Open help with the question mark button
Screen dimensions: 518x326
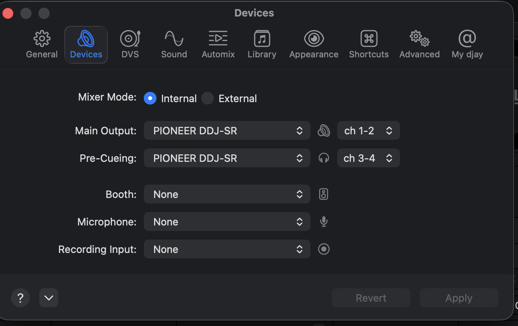(x=20, y=298)
